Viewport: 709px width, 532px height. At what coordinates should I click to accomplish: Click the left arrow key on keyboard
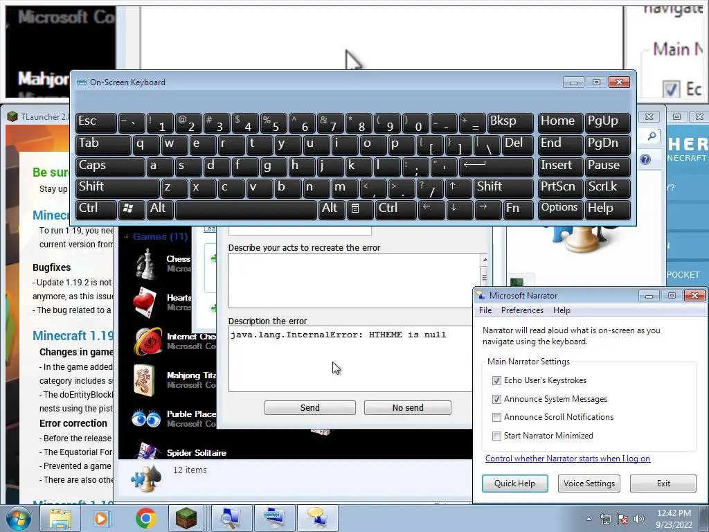click(431, 209)
